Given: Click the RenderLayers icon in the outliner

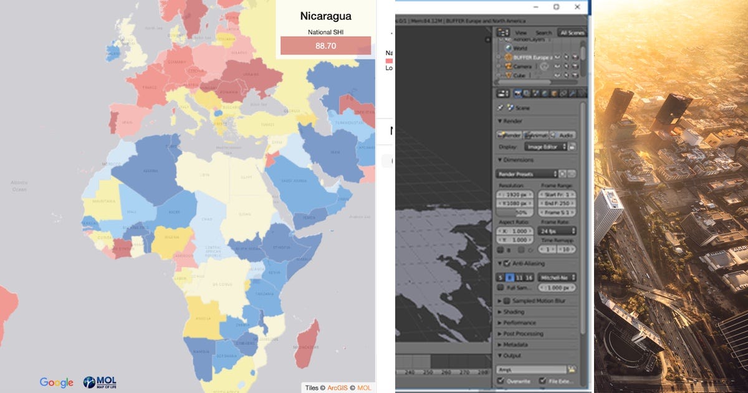Looking at the screenshot, I should coord(509,39).
